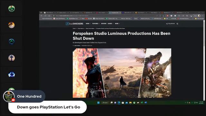This screenshot has width=206, height=116.
Task: Click the author name link under the headline
Action: click(x=77, y=46)
